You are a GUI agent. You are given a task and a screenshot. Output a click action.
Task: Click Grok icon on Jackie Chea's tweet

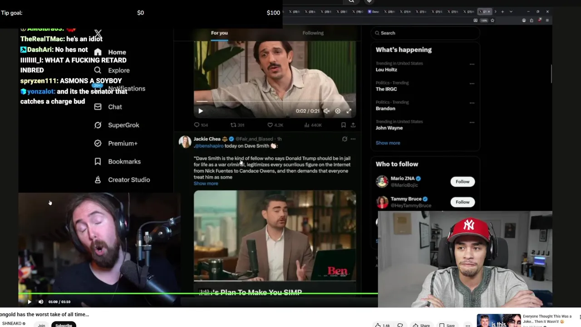(345, 139)
